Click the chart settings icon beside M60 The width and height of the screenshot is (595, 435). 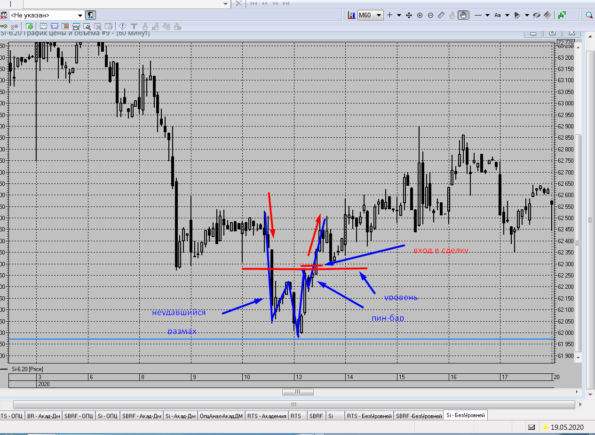[x=351, y=15]
